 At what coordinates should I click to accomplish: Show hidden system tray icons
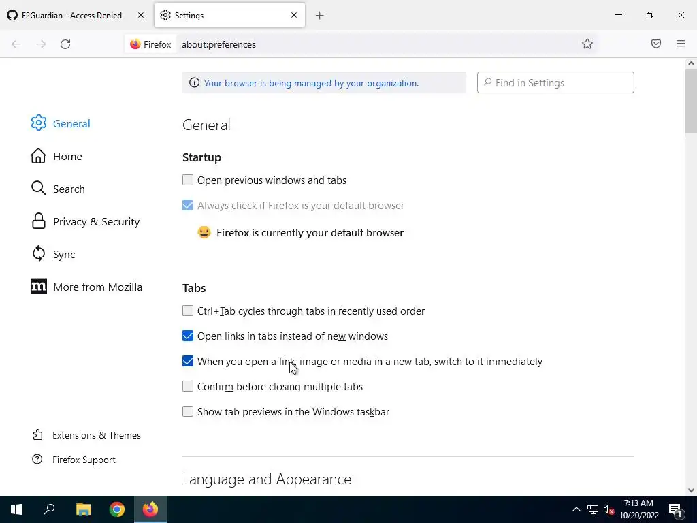tap(576, 509)
